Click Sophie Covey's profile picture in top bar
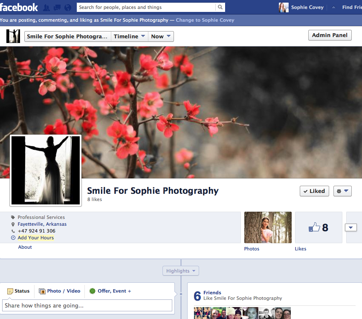This screenshot has width=362, height=319. [284, 7]
